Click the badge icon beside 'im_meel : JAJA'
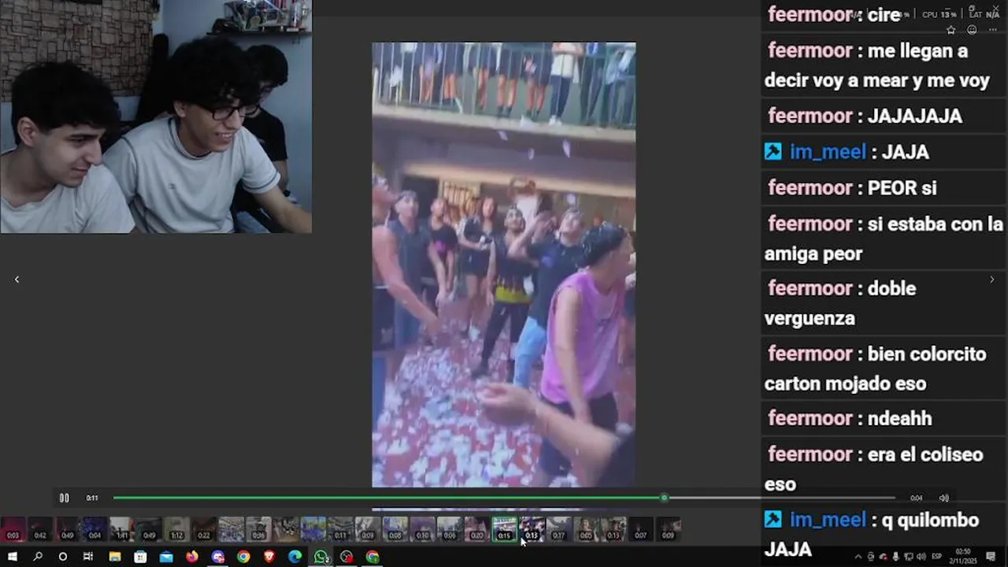Viewport: 1008px width, 567px height. pyautogui.click(x=773, y=151)
